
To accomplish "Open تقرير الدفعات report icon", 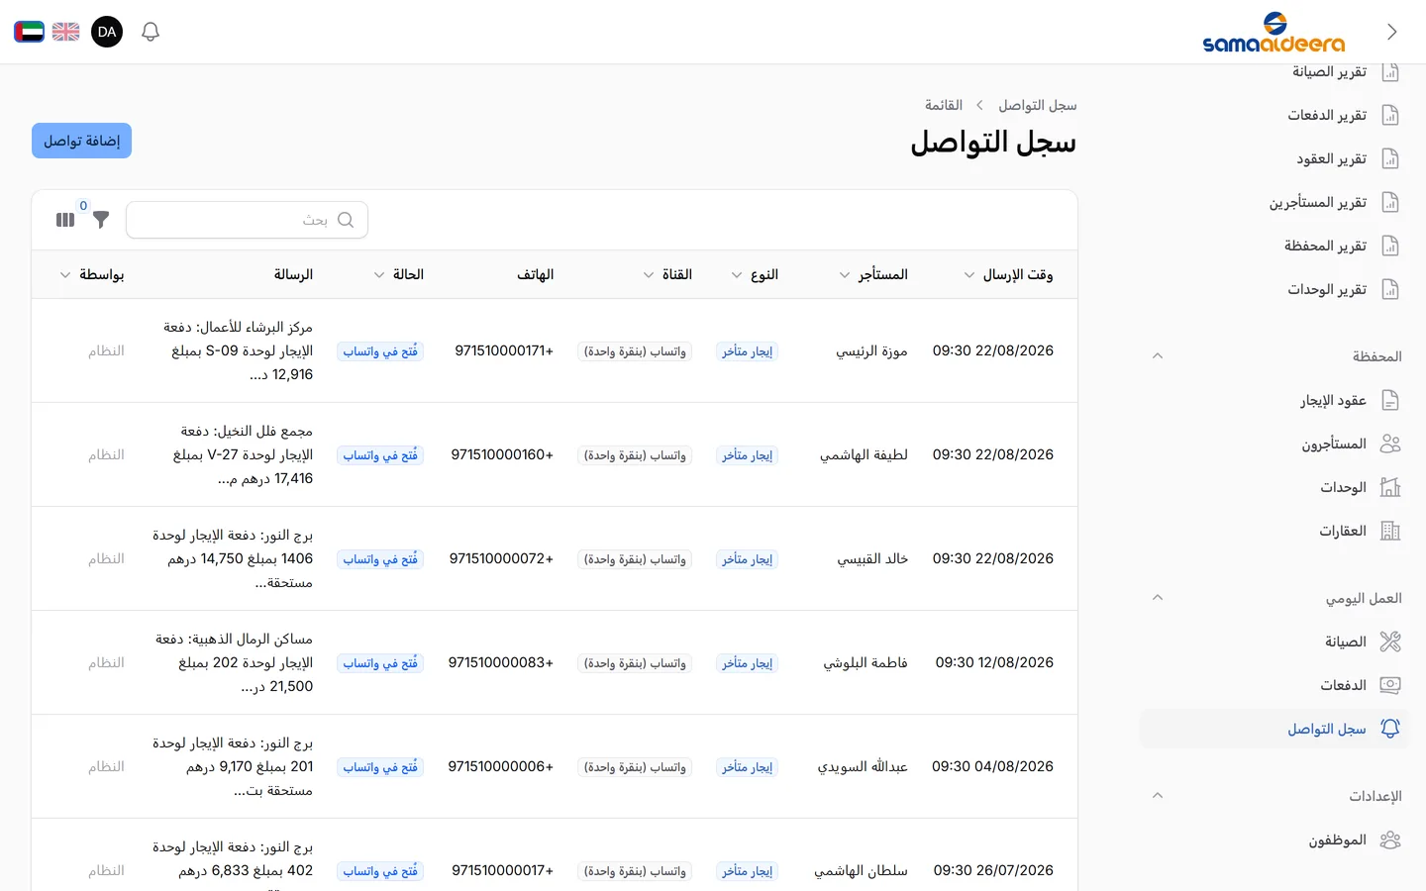I will click(1390, 115).
